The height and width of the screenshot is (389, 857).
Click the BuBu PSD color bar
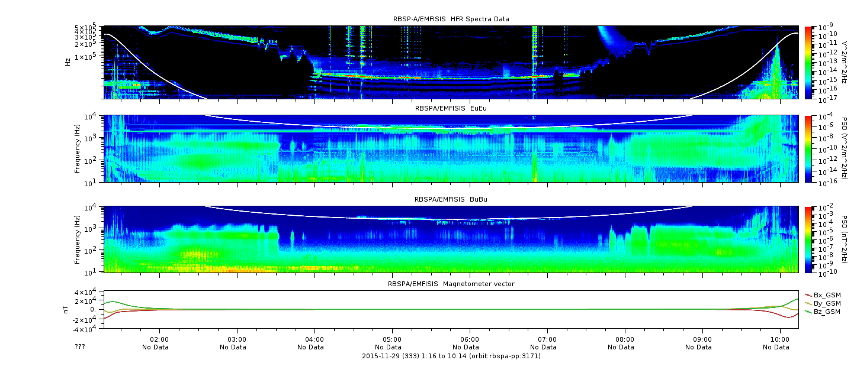(808, 239)
